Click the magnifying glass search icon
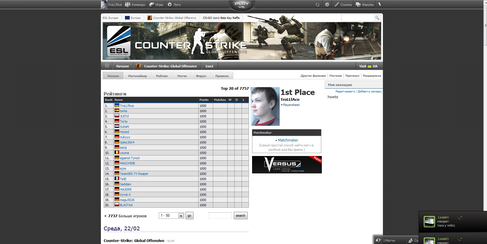Image resolution: width=487 pixels, height=244 pixels. [x=377, y=18]
